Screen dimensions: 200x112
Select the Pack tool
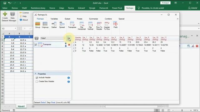point(115,25)
